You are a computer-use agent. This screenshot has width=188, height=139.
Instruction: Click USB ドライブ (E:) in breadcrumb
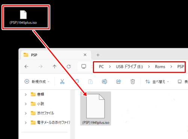(x=129, y=66)
